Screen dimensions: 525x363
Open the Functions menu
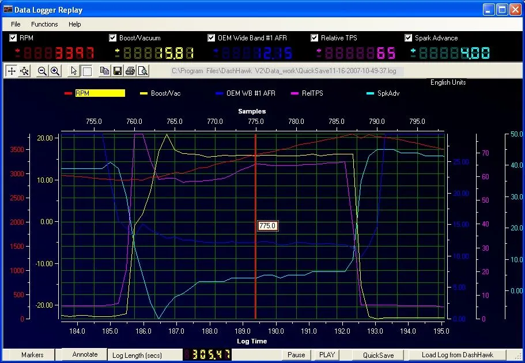click(44, 24)
